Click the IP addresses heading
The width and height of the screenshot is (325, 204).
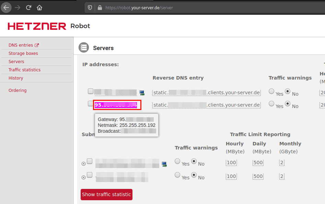(x=101, y=64)
